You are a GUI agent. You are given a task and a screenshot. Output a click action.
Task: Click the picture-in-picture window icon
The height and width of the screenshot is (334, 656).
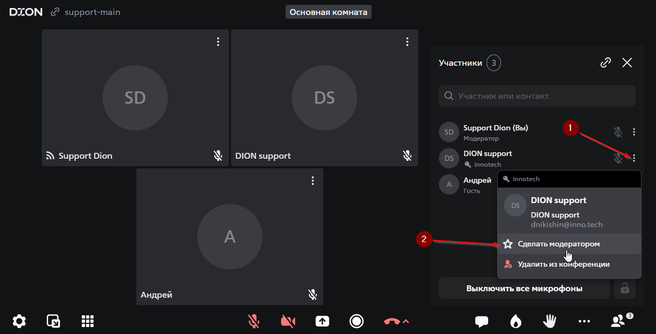[x=53, y=321]
